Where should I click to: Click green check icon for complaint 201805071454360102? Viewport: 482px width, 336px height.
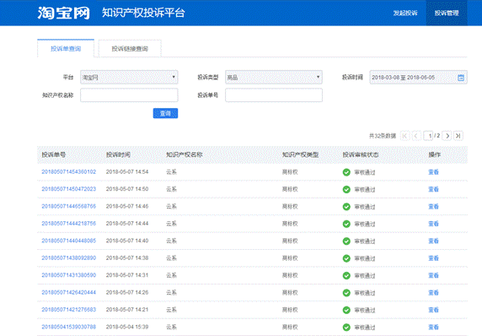coord(346,172)
